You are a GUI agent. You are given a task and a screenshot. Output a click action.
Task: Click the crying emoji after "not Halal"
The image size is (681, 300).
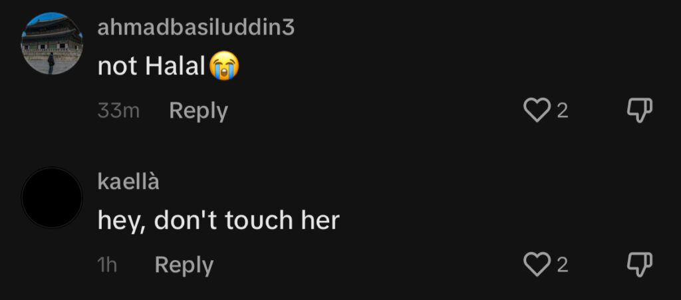[224, 66]
